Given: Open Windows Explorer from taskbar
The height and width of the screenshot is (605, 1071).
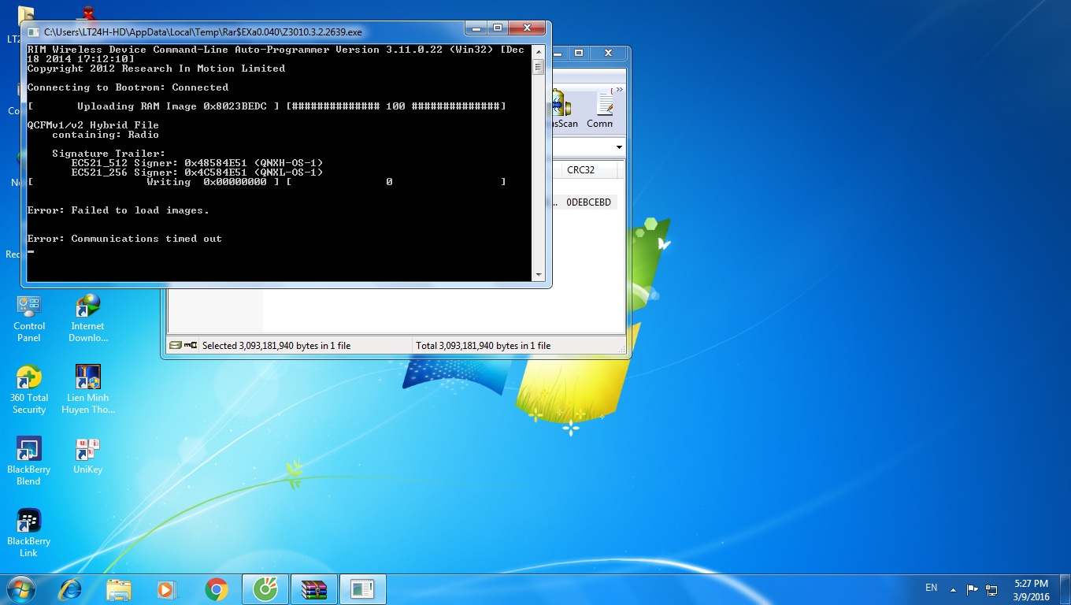Looking at the screenshot, I should [119, 589].
